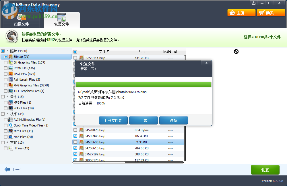Uncheck the 54683600.bmp file checkbox
The image size is (287, 186).
tap(75, 142)
